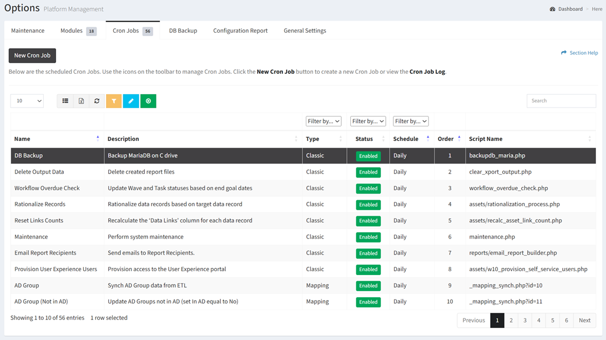Screen dimensions: 606x340
Task: Open the Type column filter dropdown
Action: [x=324, y=121]
